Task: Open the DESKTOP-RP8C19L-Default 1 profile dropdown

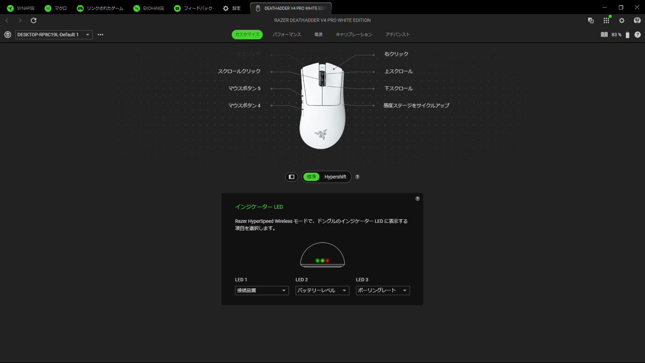Action: (x=54, y=35)
